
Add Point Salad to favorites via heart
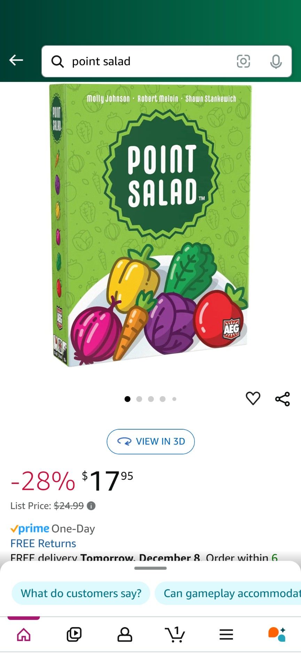point(253,398)
